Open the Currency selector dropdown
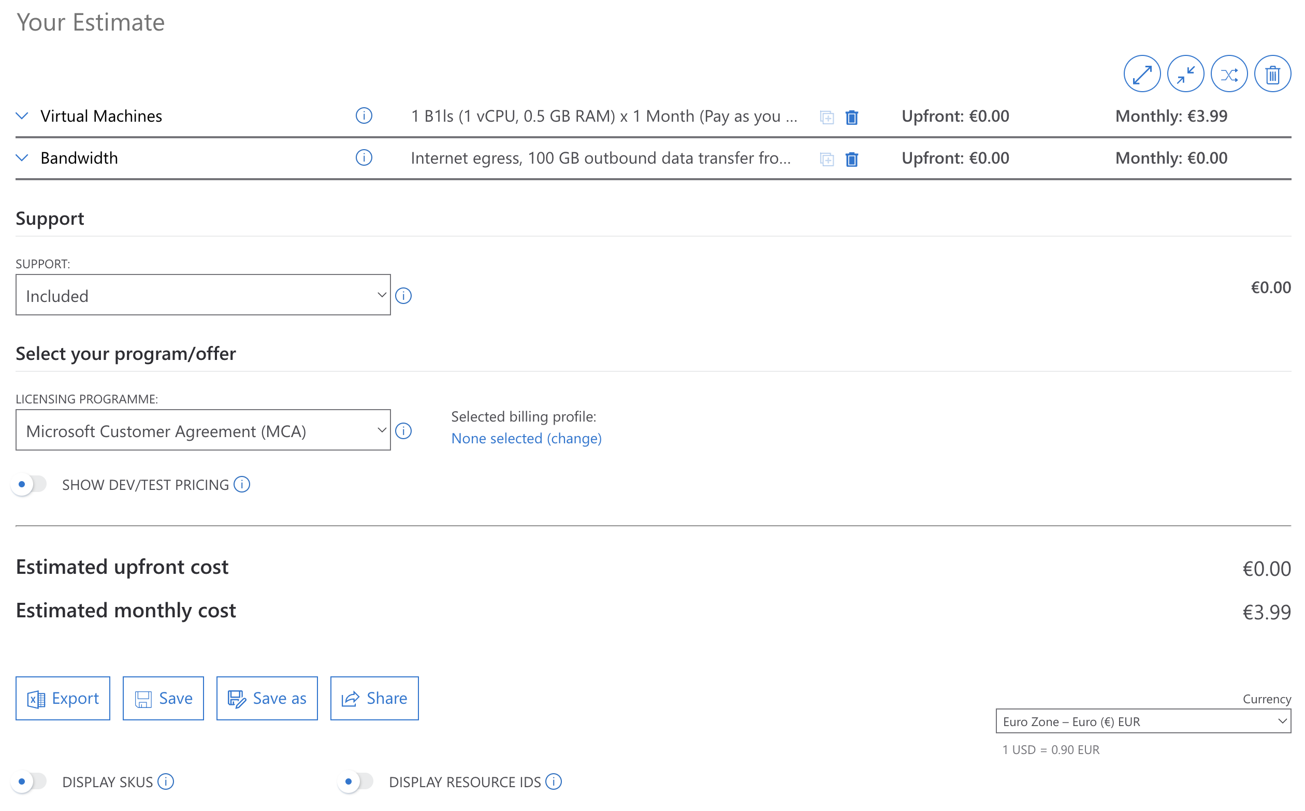 point(1142,721)
